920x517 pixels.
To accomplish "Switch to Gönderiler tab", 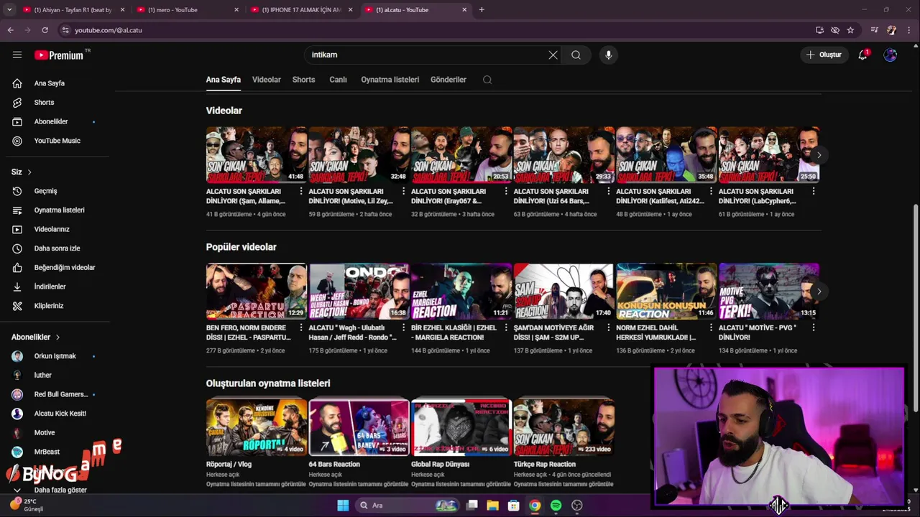I will pos(448,80).
